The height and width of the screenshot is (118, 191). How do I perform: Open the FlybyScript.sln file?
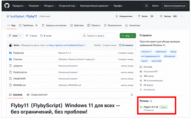click(x=20, y=72)
